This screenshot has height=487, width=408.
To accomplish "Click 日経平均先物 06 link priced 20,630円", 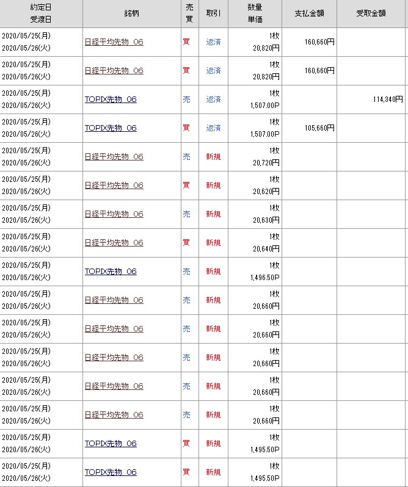I will point(114,214).
